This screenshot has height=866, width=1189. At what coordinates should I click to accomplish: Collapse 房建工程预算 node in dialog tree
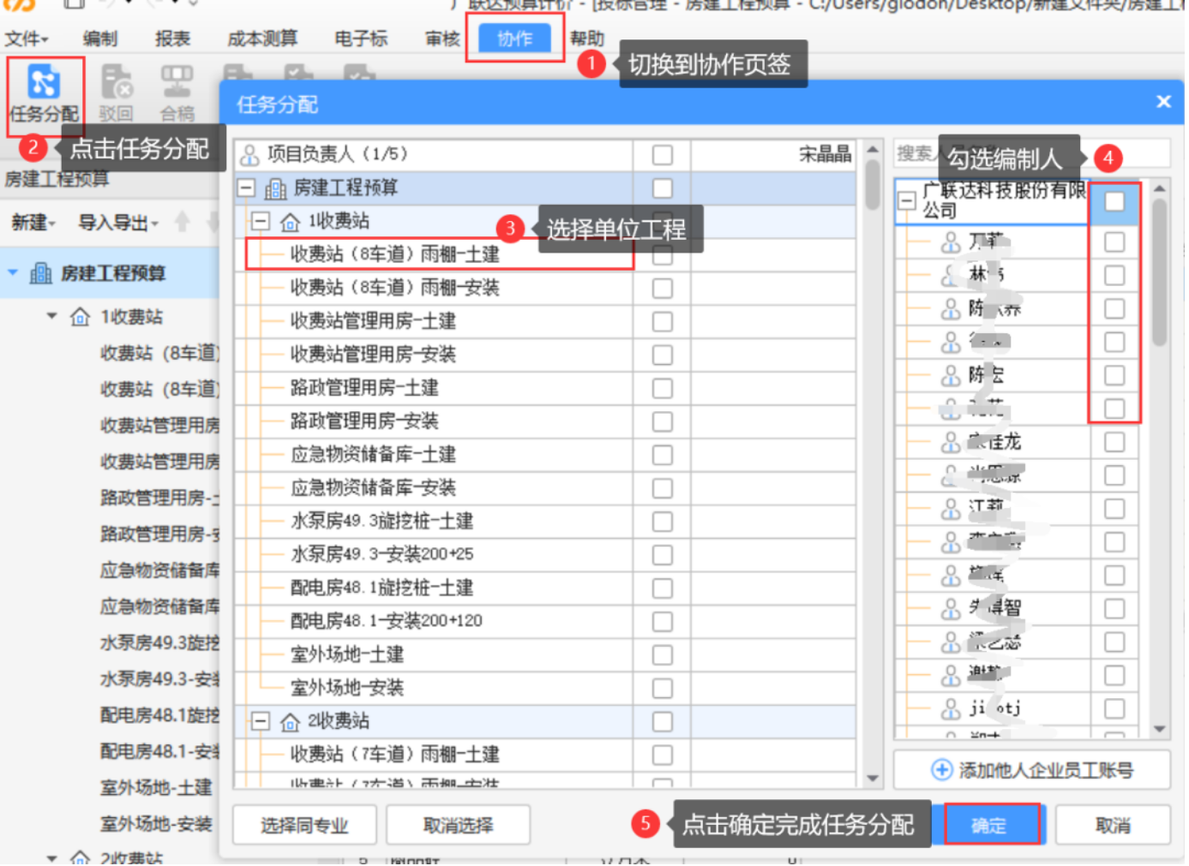tap(247, 188)
